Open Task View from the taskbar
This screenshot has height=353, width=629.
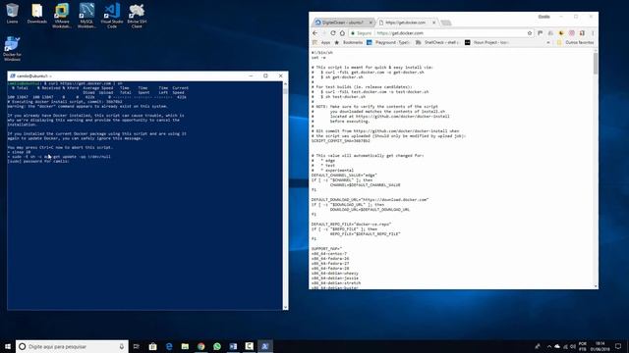click(137, 346)
